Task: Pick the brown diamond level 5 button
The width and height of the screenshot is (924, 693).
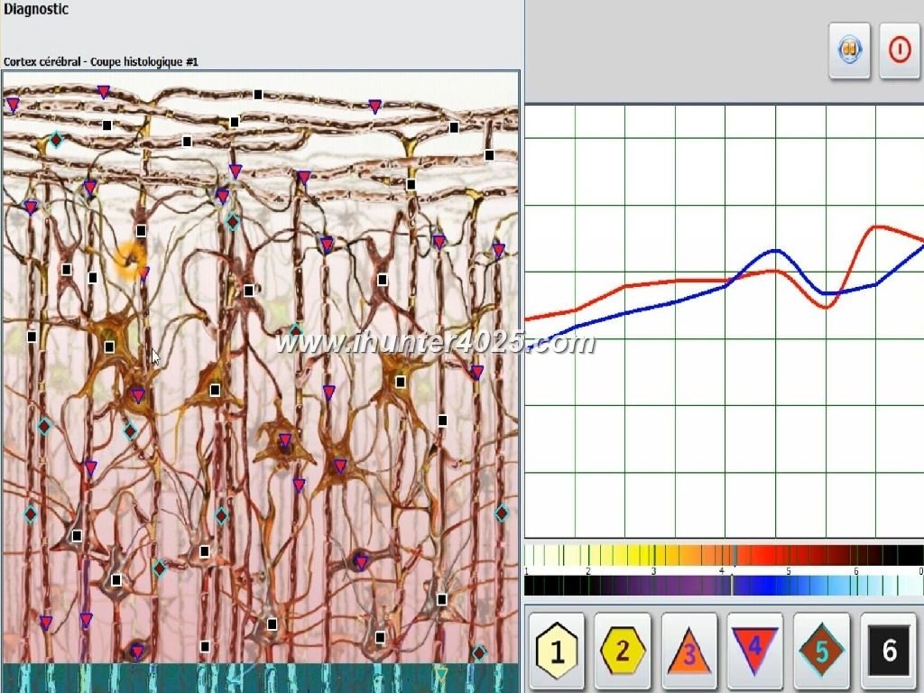Action: click(822, 651)
